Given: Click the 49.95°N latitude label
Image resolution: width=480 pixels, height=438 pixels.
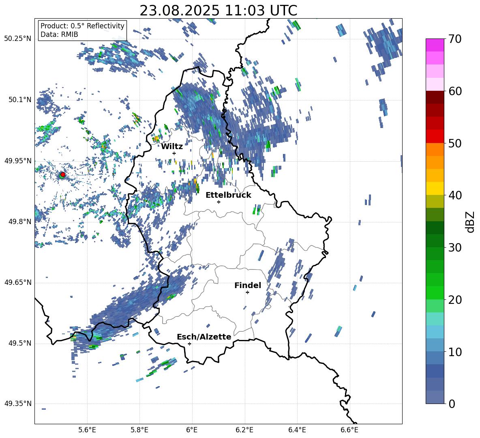Looking at the screenshot, I should 18,161.
